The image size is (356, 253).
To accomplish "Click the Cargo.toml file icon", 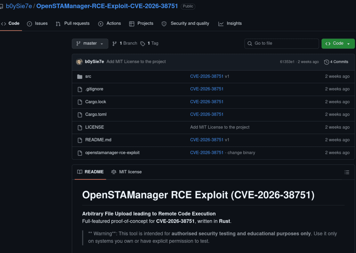I will tap(80, 115).
